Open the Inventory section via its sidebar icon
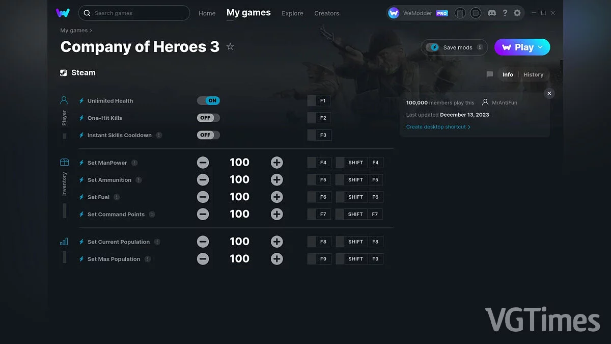The width and height of the screenshot is (611, 344). [64, 161]
